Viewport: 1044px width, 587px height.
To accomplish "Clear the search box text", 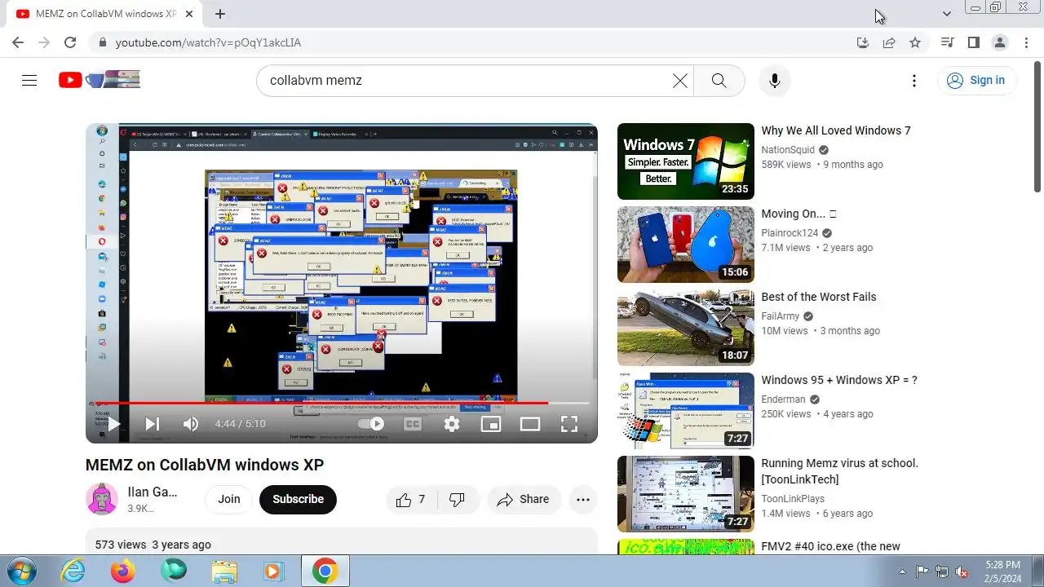I will pyautogui.click(x=679, y=81).
